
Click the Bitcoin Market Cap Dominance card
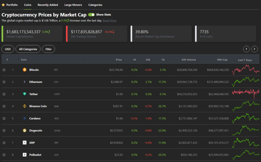[x=161, y=34]
